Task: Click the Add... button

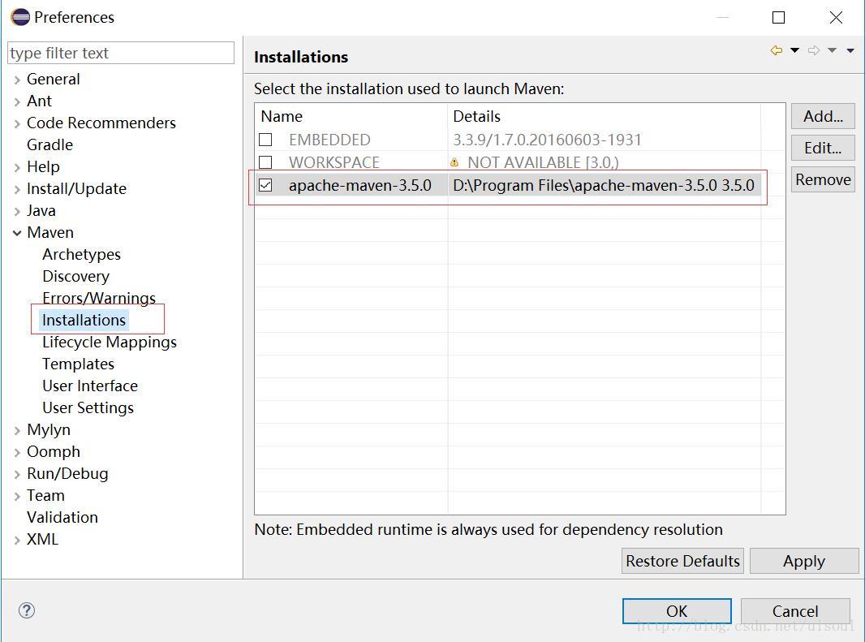Action: 823,117
